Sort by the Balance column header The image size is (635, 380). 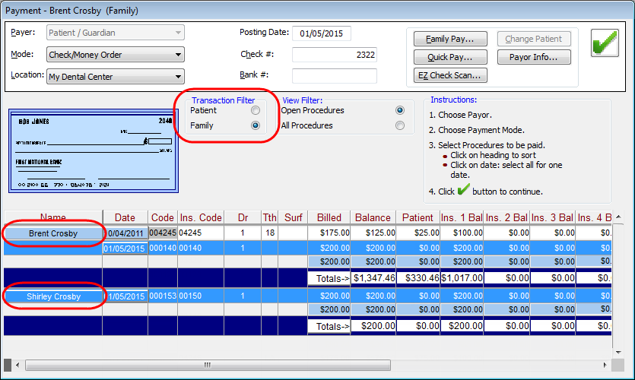click(x=373, y=218)
